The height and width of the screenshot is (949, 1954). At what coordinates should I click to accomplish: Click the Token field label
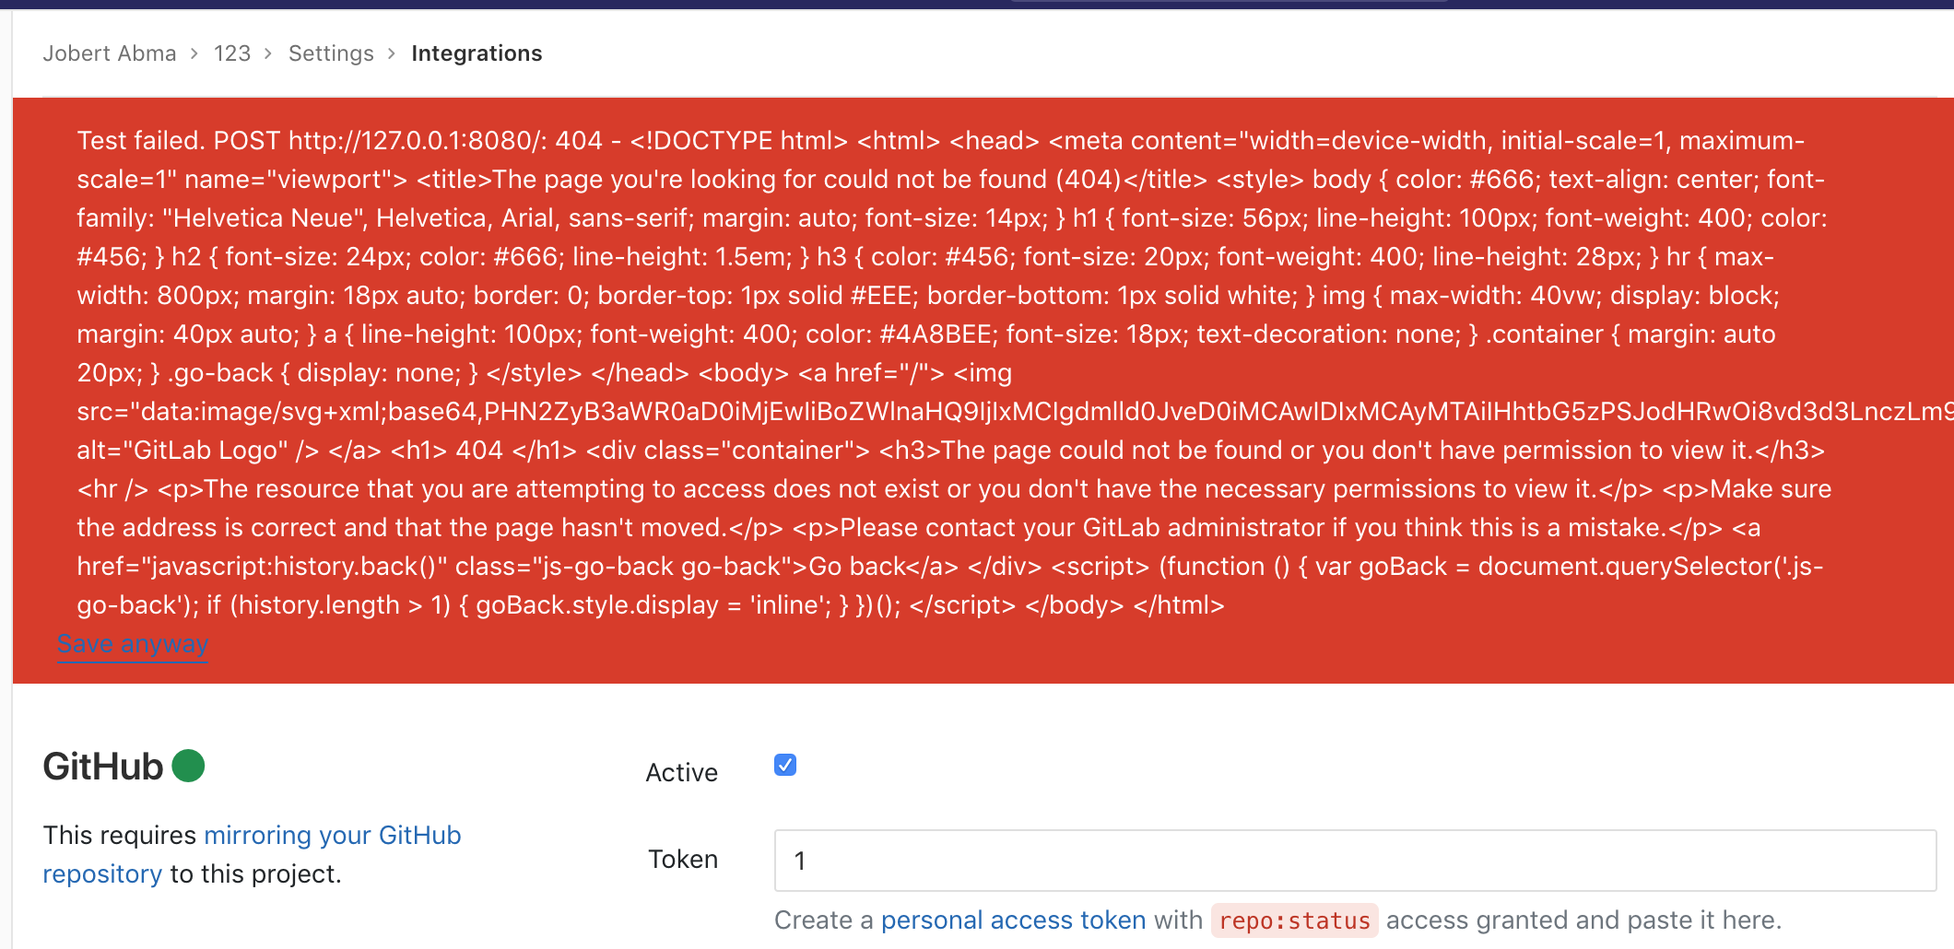pos(682,859)
